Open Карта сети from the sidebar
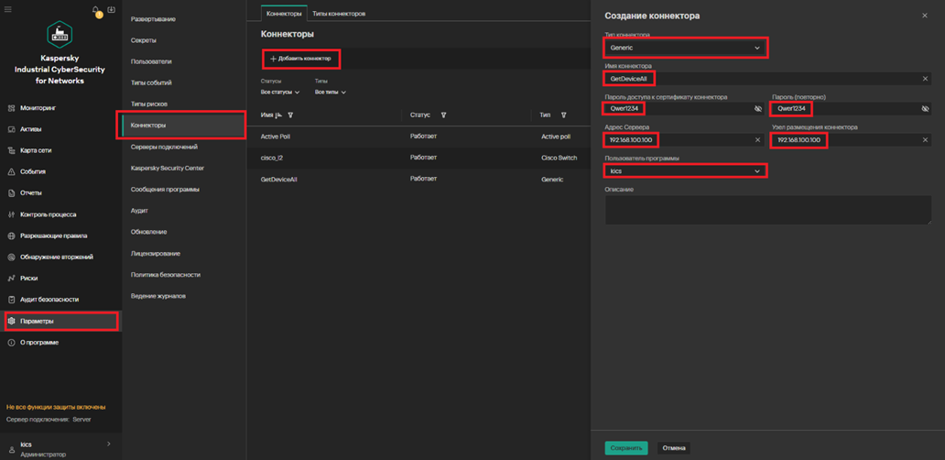Viewport: 945px width, 460px height. 35,150
